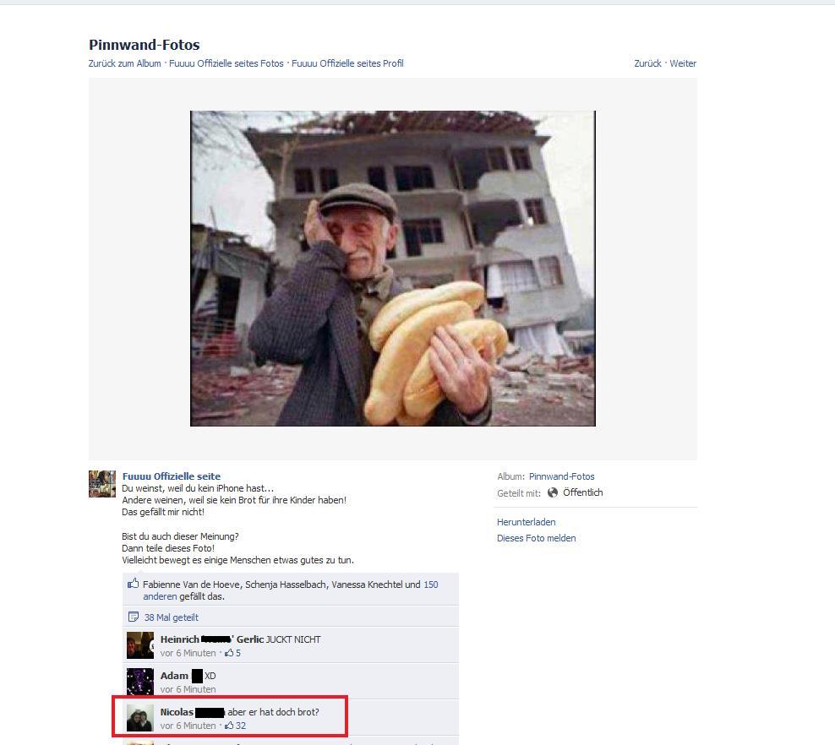835x745 pixels.
Task: Click the Fuuuu Offizielle seite author name
Action: 172,476
